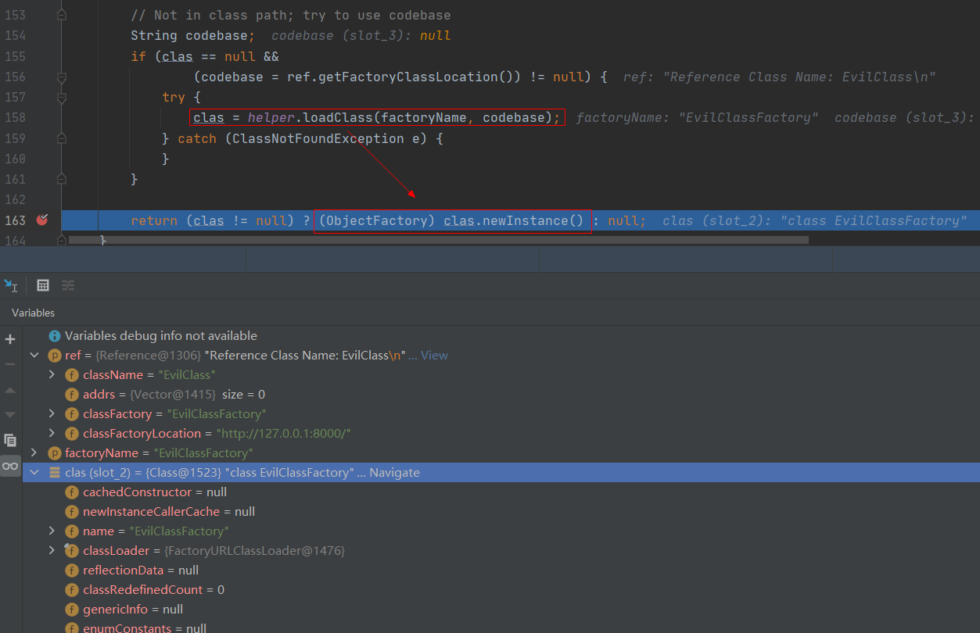Click the field icon next to classLoader
980x633 pixels.
72,551
